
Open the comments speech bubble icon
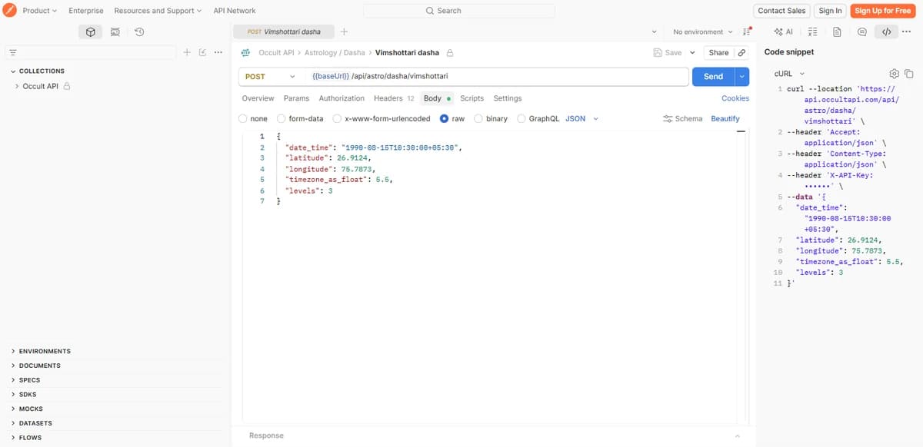(x=862, y=32)
